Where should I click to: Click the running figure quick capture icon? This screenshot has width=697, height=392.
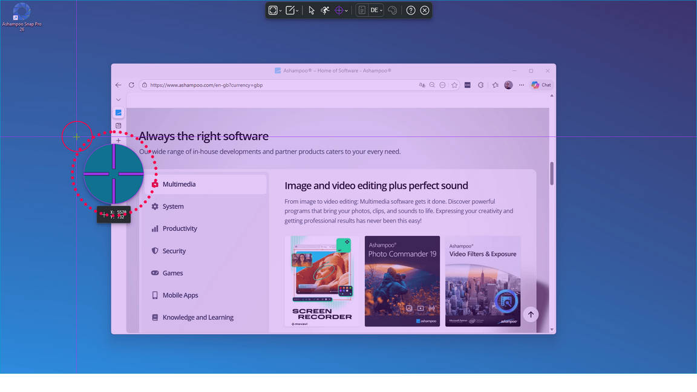[325, 10]
